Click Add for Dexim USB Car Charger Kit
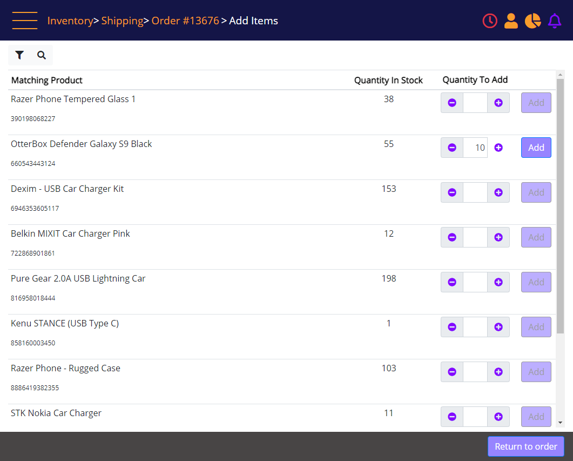 click(x=536, y=192)
